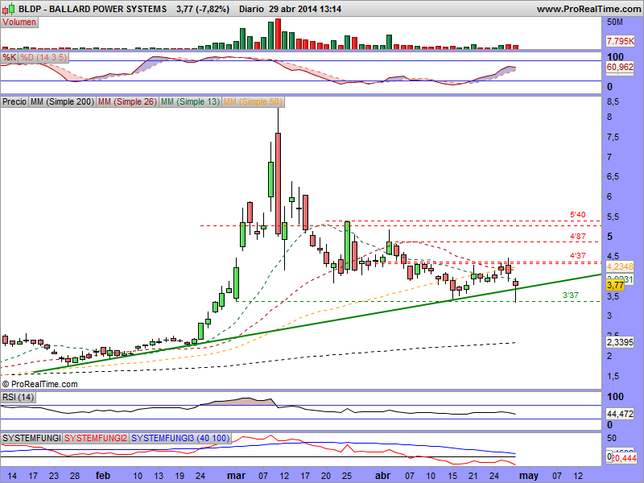The width and height of the screenshot is (644, 483).
Task: Click the 8,5 price axis label
Action: (x=613, y=101)
